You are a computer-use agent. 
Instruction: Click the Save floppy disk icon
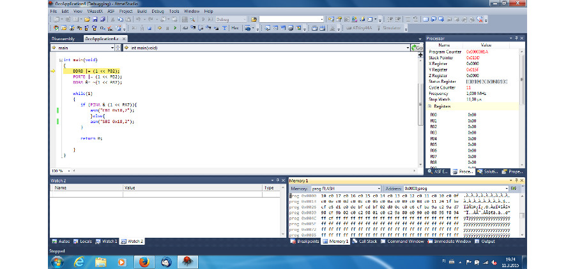coord(95,19)
